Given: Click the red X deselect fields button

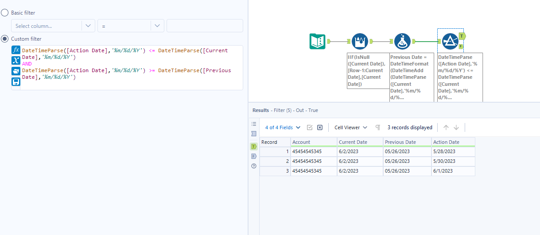Looking at the screenshot, I should tap(320, 127).
